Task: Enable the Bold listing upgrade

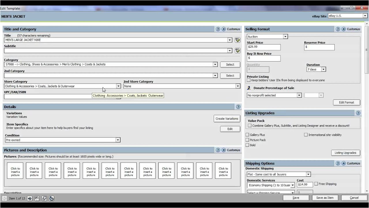Action: coord(247,145)
